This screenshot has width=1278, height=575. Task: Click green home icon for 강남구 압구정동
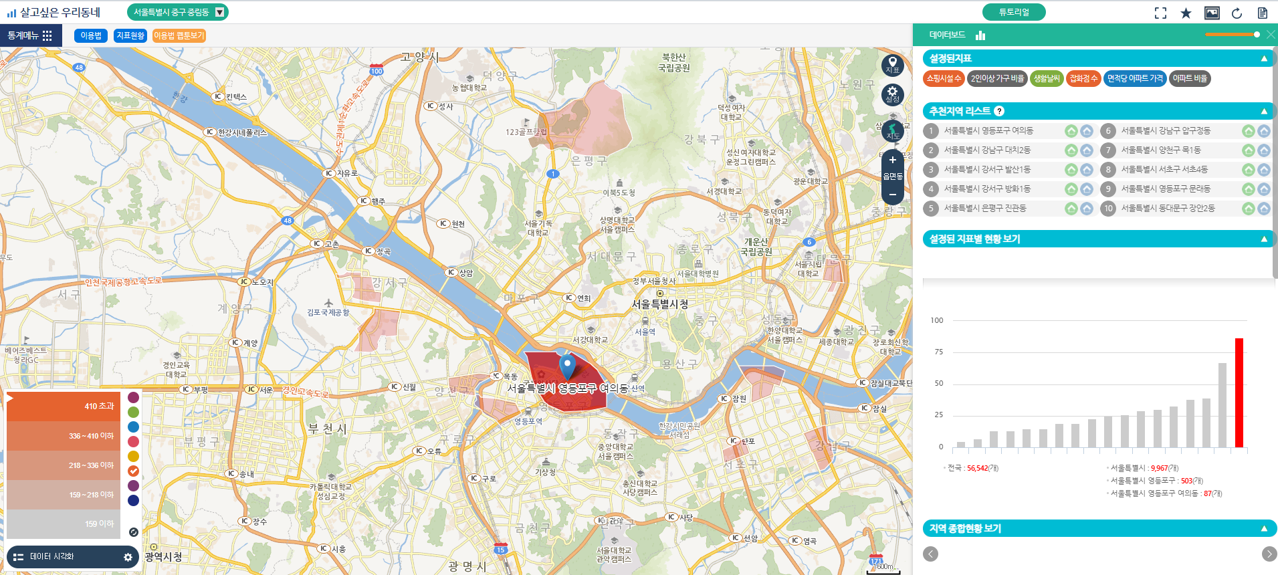[x=1248, y=131]
